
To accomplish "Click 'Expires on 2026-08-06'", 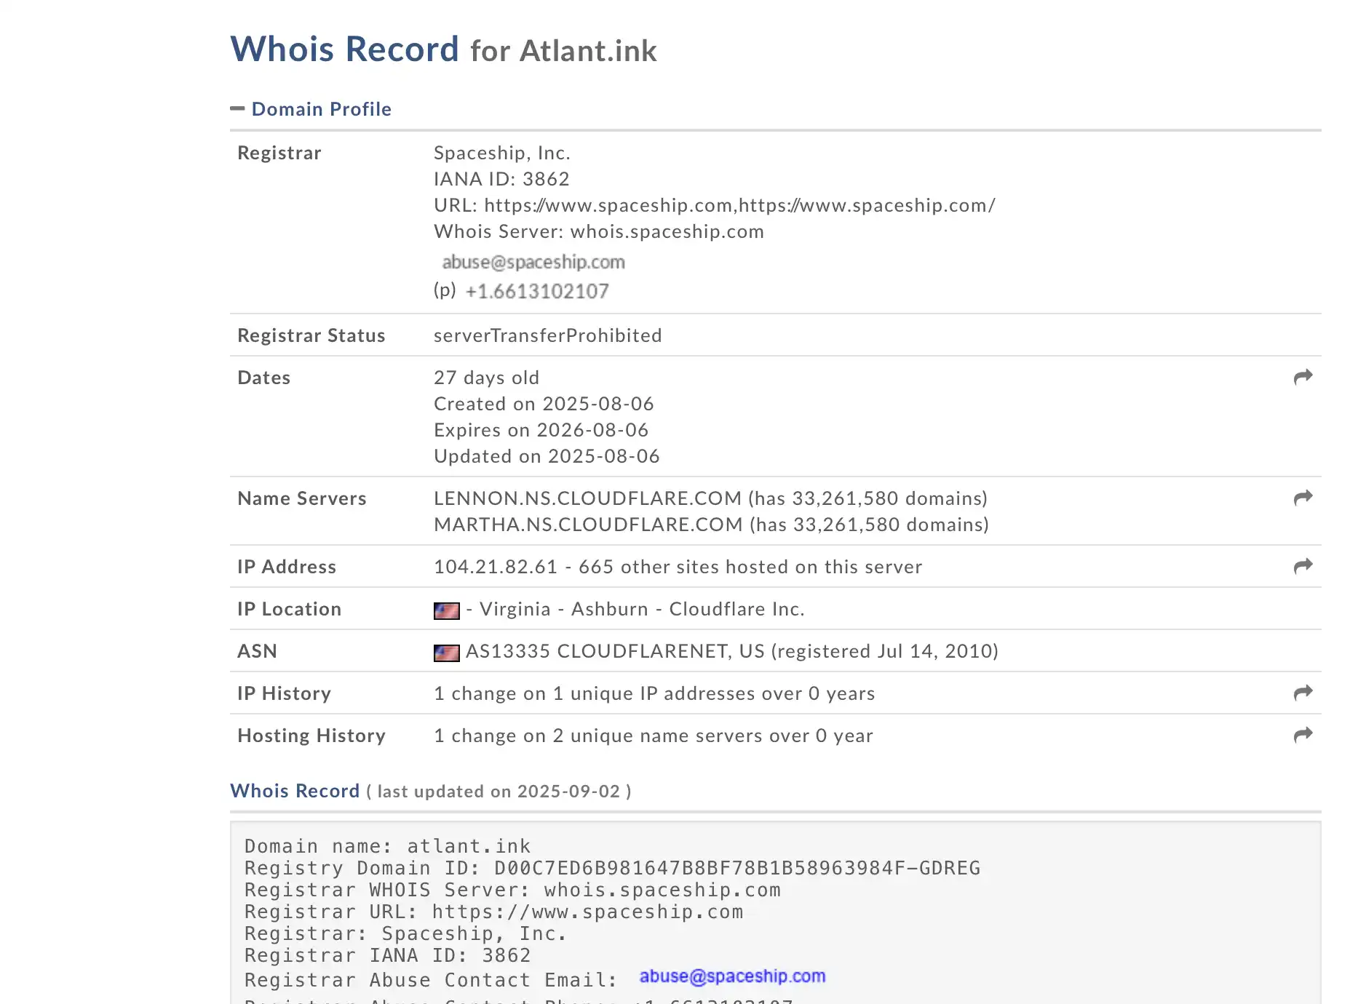I will (x=541, y=430).
